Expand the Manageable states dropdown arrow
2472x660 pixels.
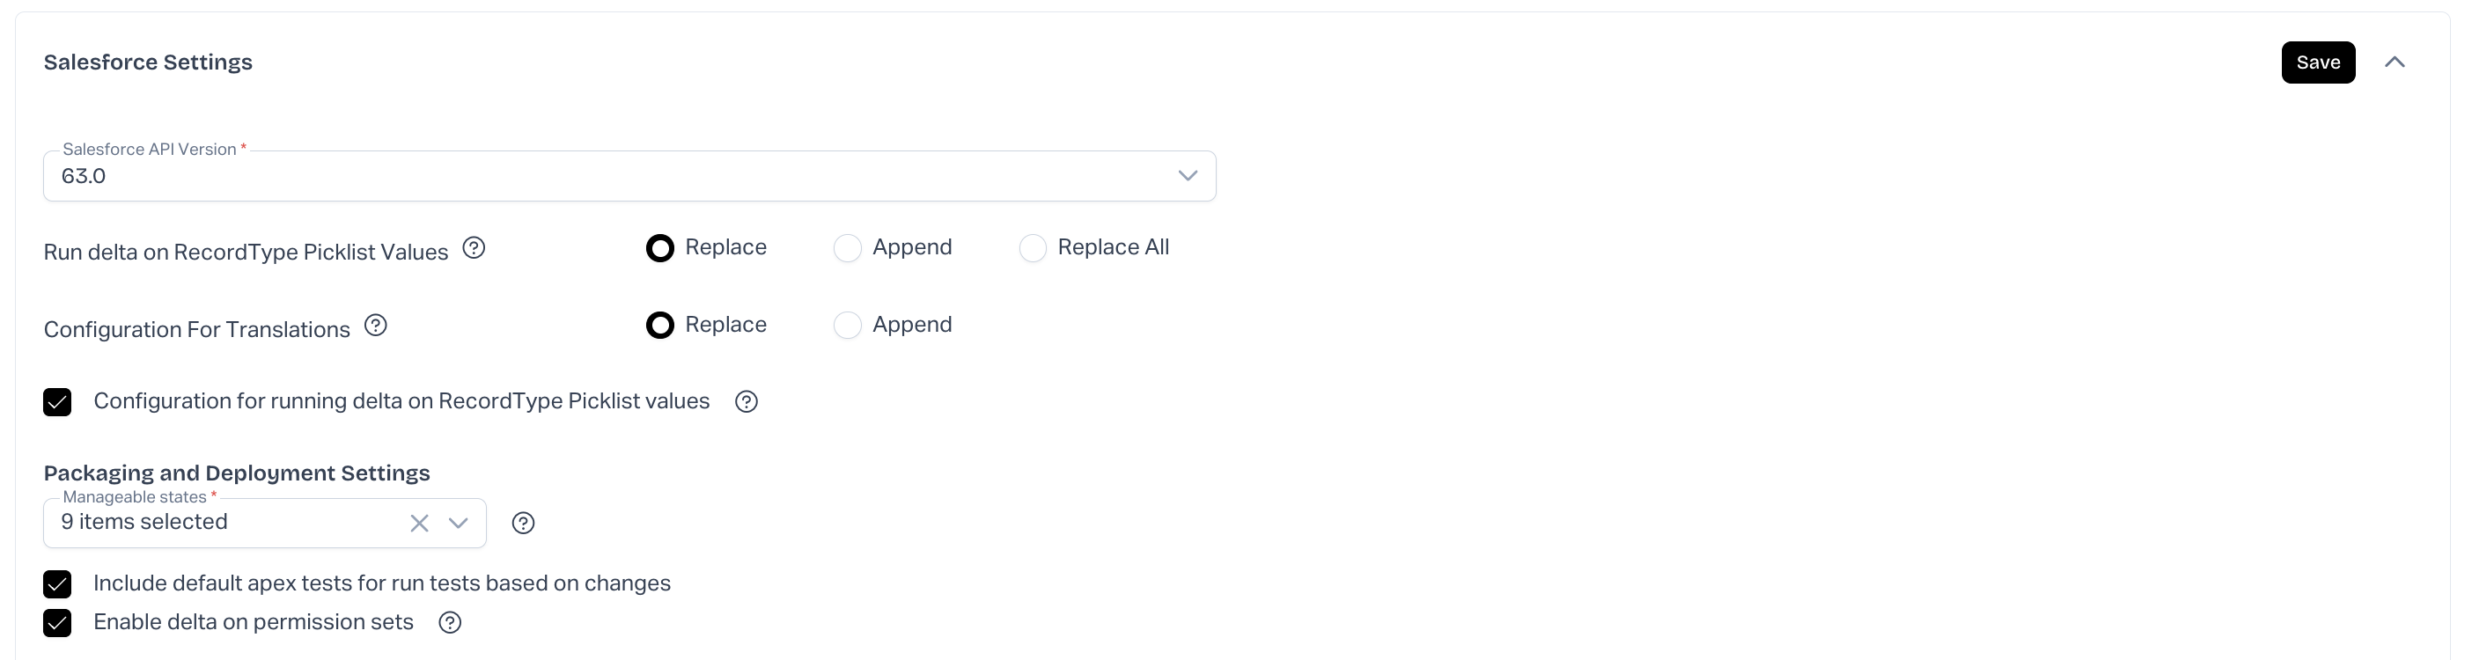[459, 523]
